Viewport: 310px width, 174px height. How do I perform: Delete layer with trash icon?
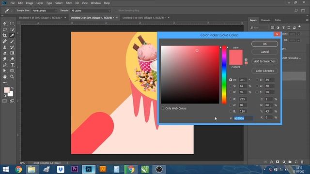click(x=302, y=162)
